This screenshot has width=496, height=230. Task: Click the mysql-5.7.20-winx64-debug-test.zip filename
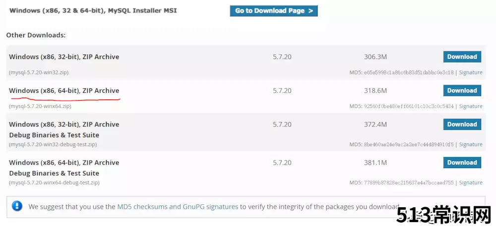click(x=54, y=182)
